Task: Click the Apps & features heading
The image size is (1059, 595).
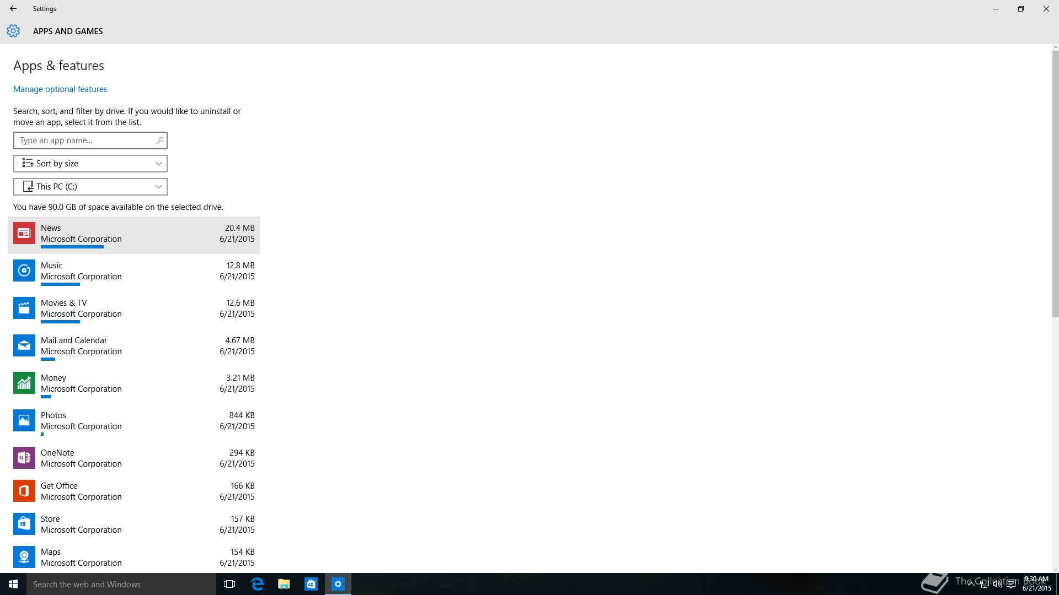Action: pyautogui.click(x=58, y=66)
